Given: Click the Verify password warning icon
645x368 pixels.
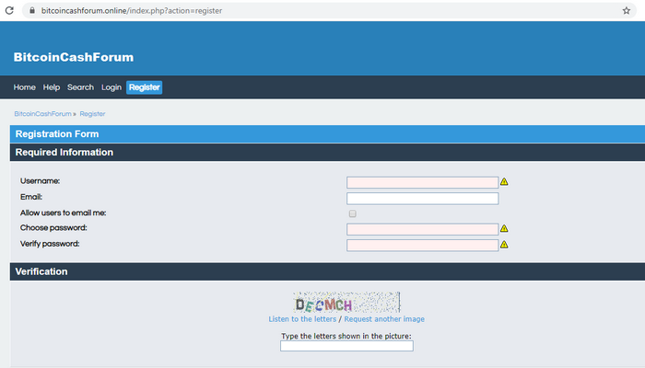Looking at the screenshot, I should point(504,245).
